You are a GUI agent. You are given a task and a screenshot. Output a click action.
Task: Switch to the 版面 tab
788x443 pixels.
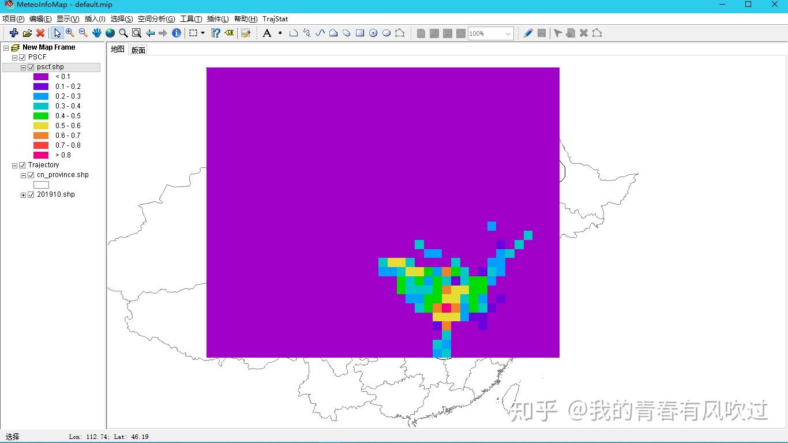138,49
